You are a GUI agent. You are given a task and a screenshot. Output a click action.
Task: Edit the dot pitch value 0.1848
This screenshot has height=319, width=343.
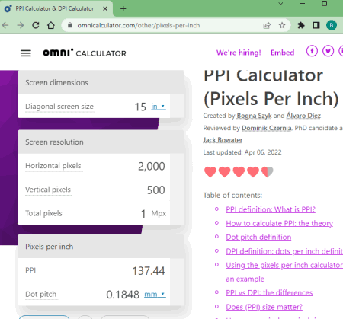(123, 295)
